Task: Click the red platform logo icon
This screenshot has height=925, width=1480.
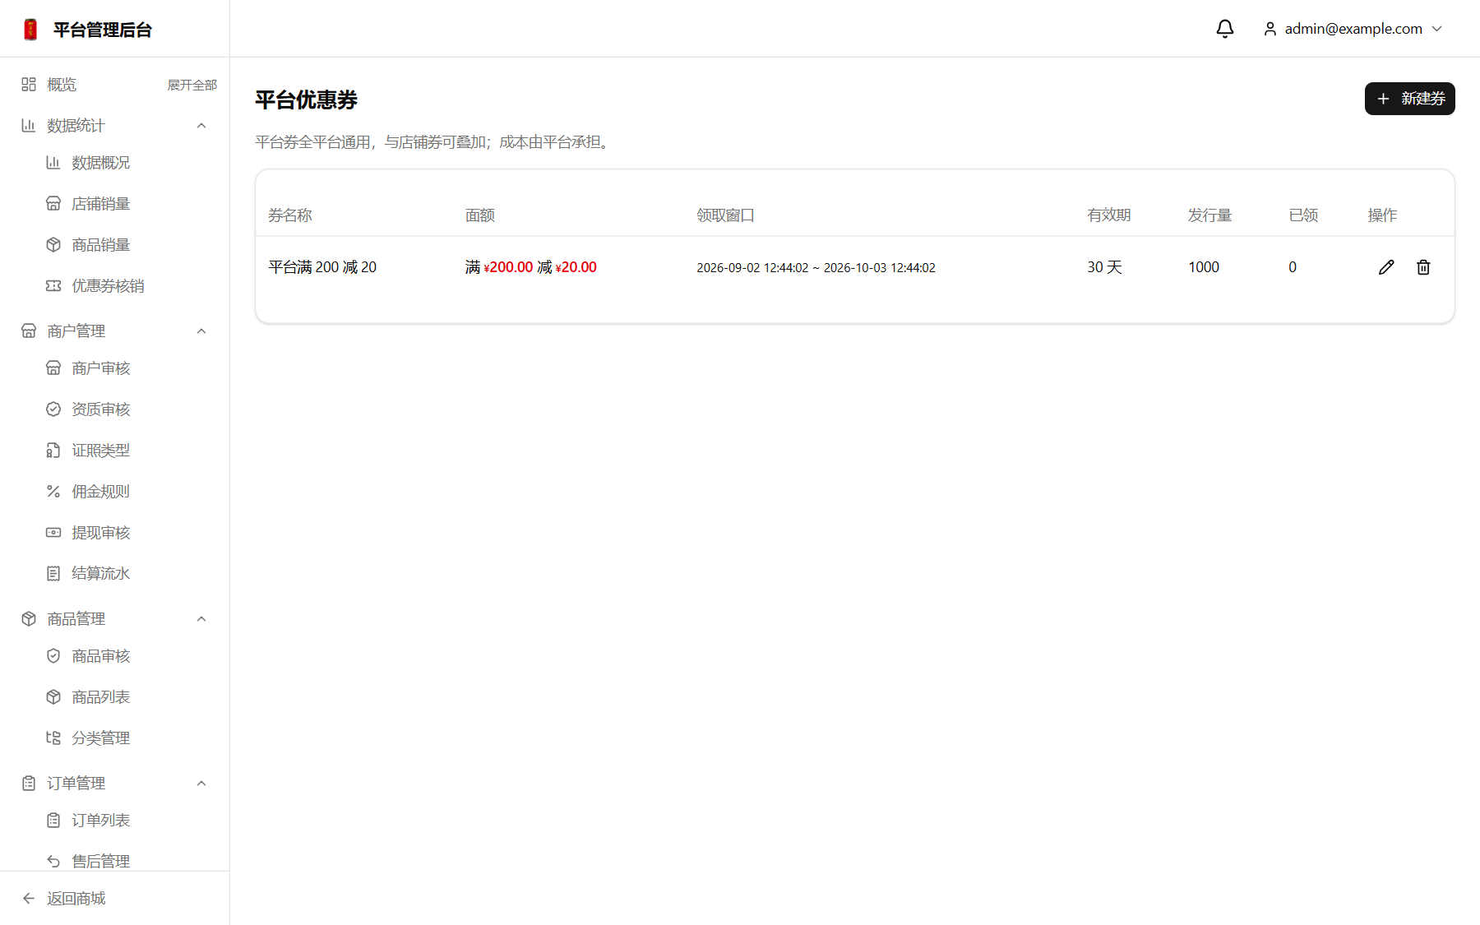Action: (x=30, y=30)
